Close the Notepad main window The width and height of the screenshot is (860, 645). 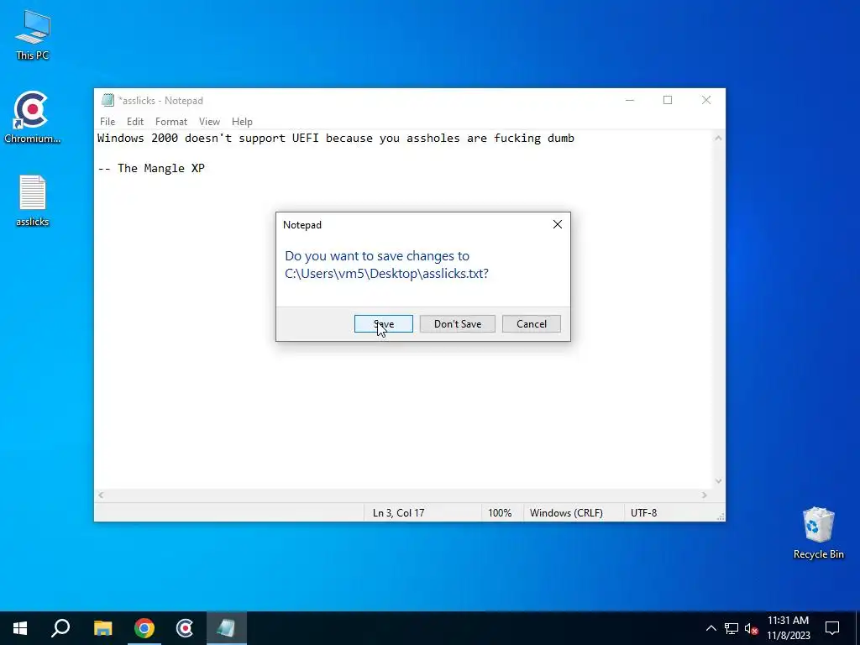click(705, 100)
